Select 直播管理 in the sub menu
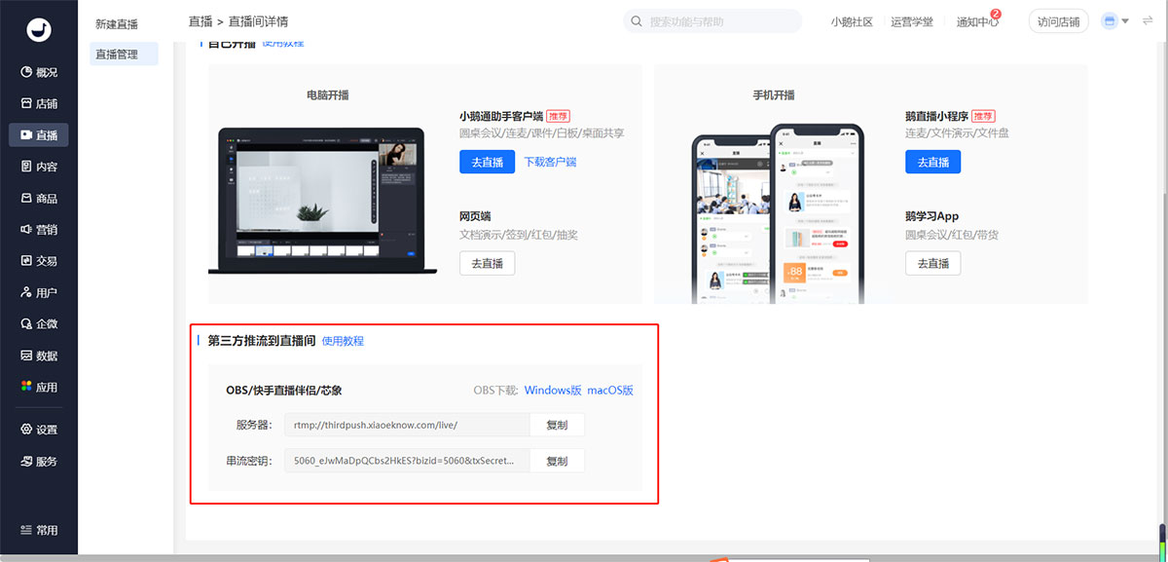 116,55
